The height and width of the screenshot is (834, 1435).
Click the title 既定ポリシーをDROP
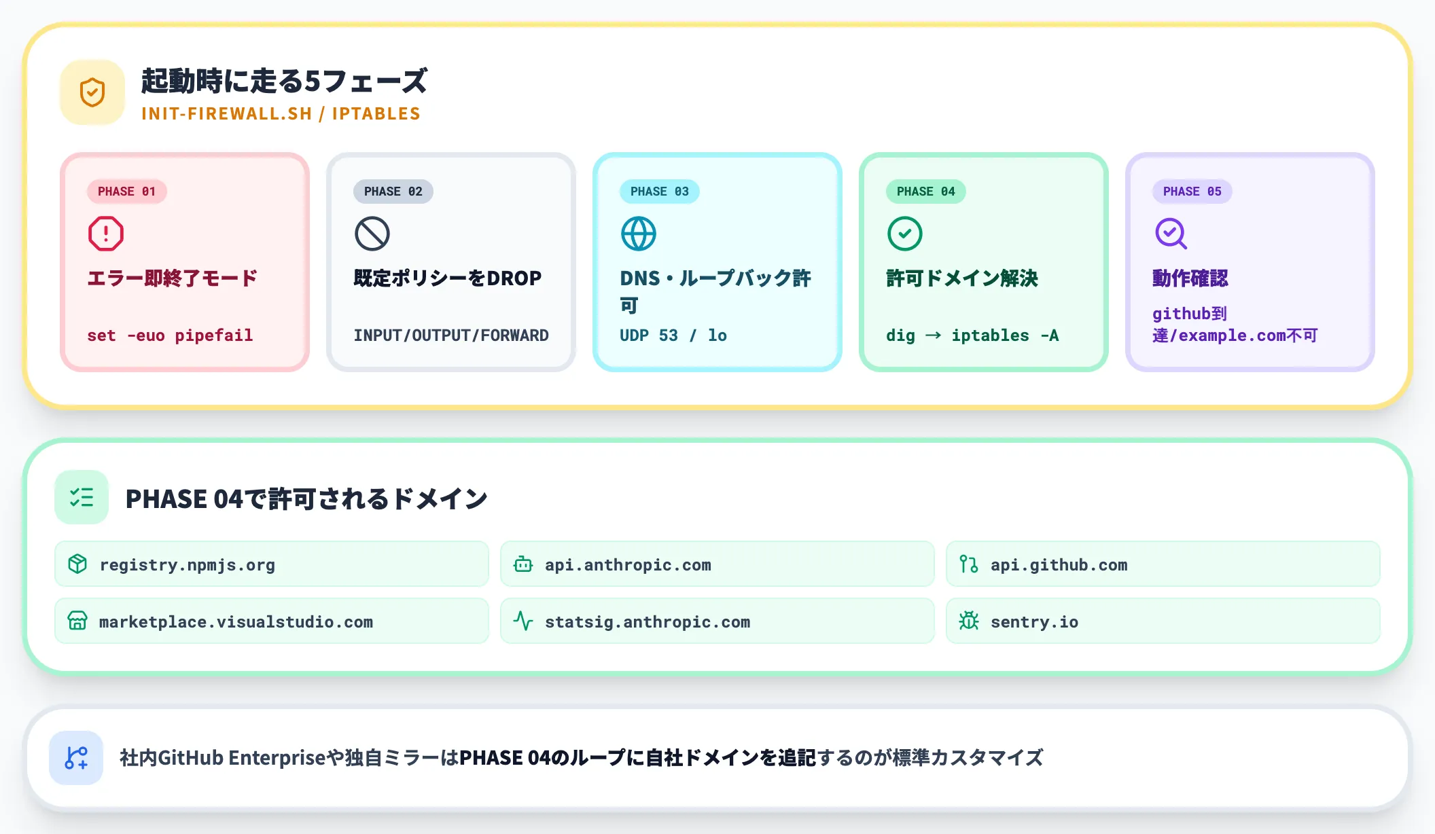pyautogui.click(x=447, y=278)
